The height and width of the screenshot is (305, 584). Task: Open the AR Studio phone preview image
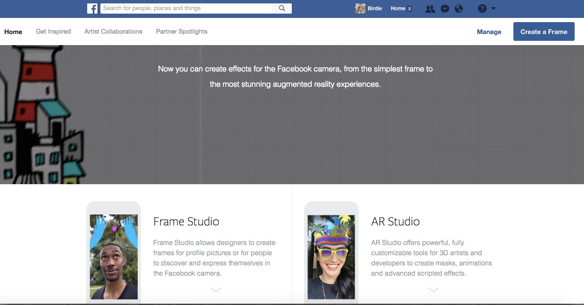(331, 257)
